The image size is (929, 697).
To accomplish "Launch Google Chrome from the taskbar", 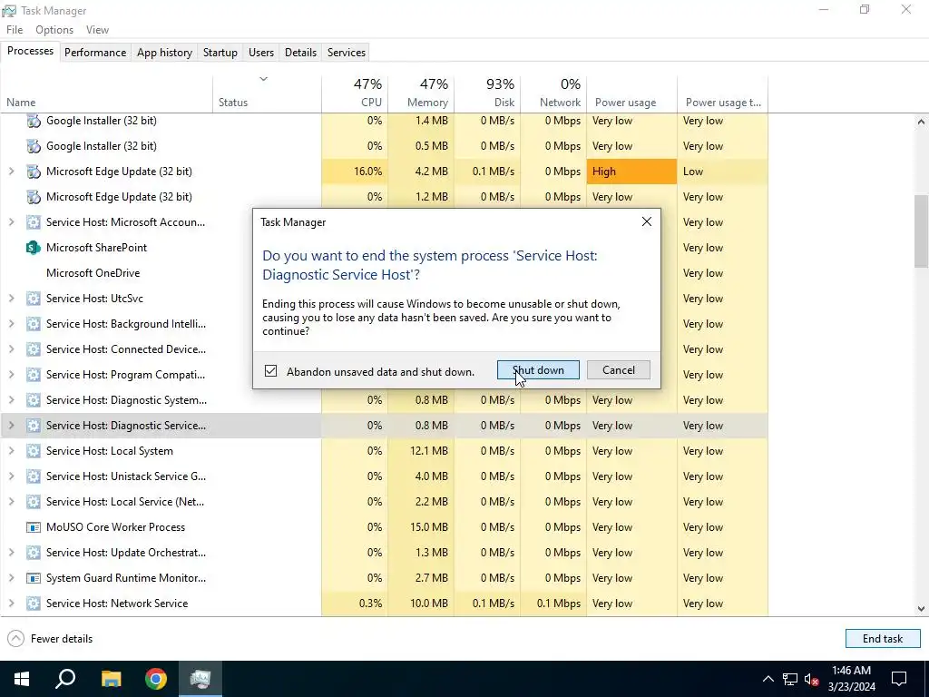I will pyautogui.click(x=156, y=679).
